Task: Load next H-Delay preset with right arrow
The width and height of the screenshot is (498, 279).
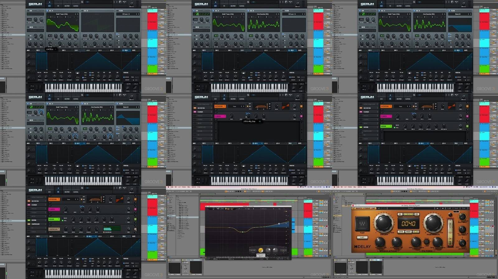Action: [442, 208]
